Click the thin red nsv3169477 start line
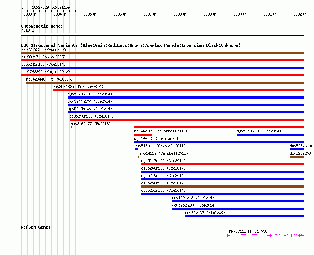The height and width of the screenshot is (255, 314). pyautogui.click(x=103, y=127)
